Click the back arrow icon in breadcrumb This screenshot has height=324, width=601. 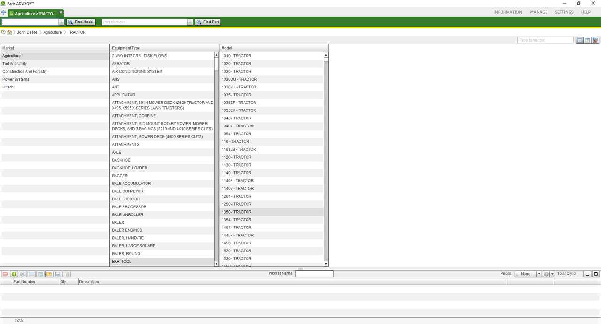pyautogui.click(x=3, y=32)
